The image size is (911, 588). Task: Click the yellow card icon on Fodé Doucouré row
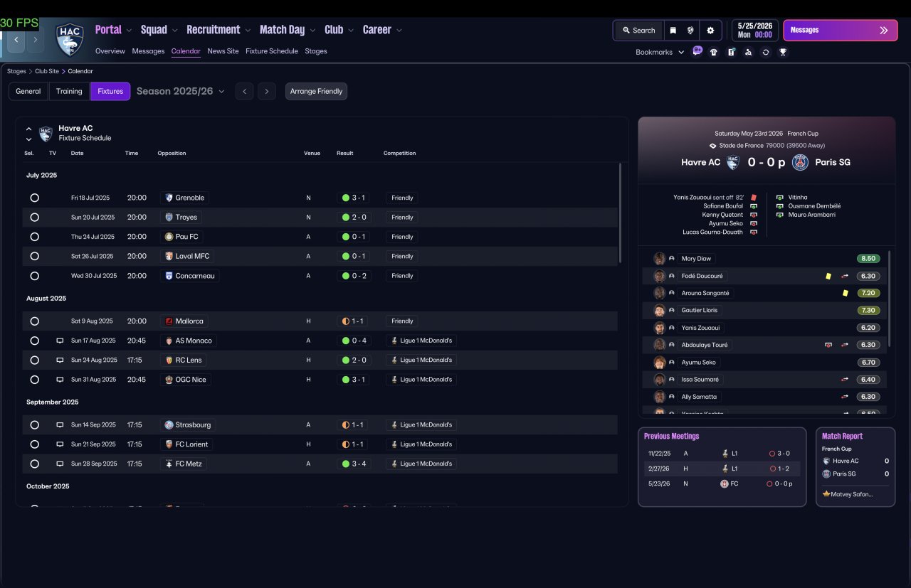tap(828, 276)
